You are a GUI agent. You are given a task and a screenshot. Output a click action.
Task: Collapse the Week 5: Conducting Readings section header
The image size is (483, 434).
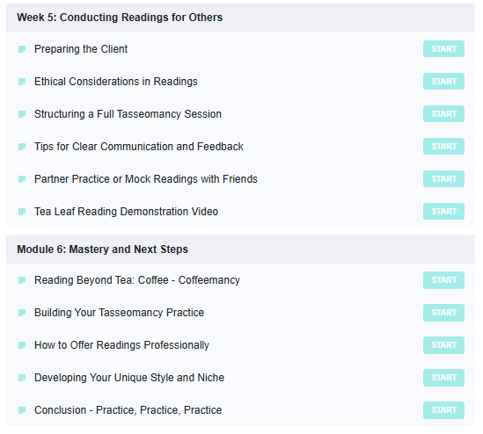tap(240, 18)
